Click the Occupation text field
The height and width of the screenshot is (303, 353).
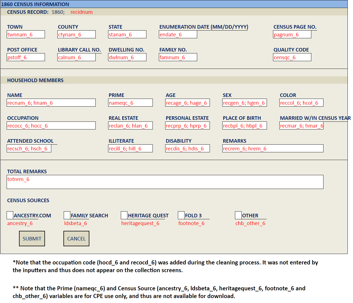[x=51, y=126]
